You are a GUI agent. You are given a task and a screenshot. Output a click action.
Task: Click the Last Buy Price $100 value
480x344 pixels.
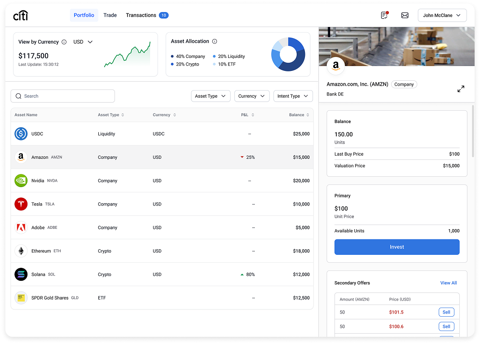coord(454,154)
